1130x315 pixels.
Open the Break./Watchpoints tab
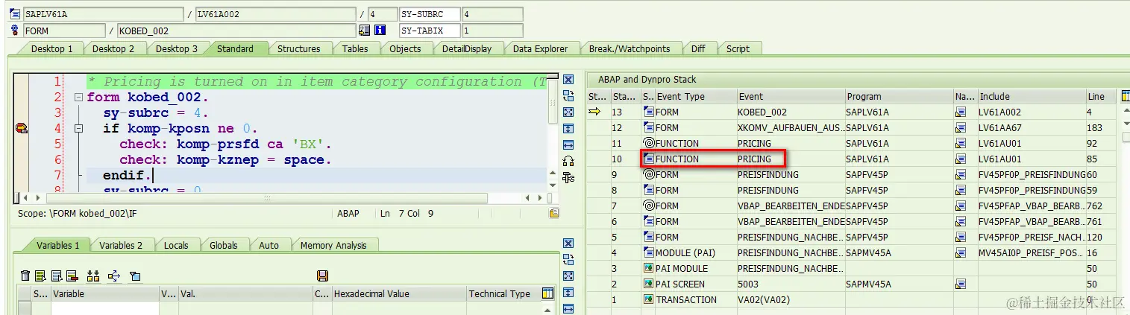point(630,48)
